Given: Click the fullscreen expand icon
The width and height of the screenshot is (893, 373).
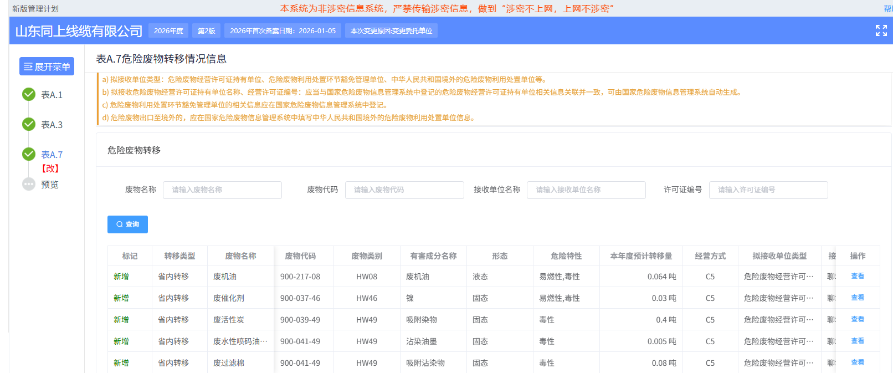Looking at the screenshot, I should pos(881,30).
